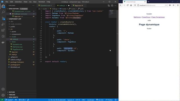Click the editor minimap preview
The image size is (180, 101).
point(112,14)
